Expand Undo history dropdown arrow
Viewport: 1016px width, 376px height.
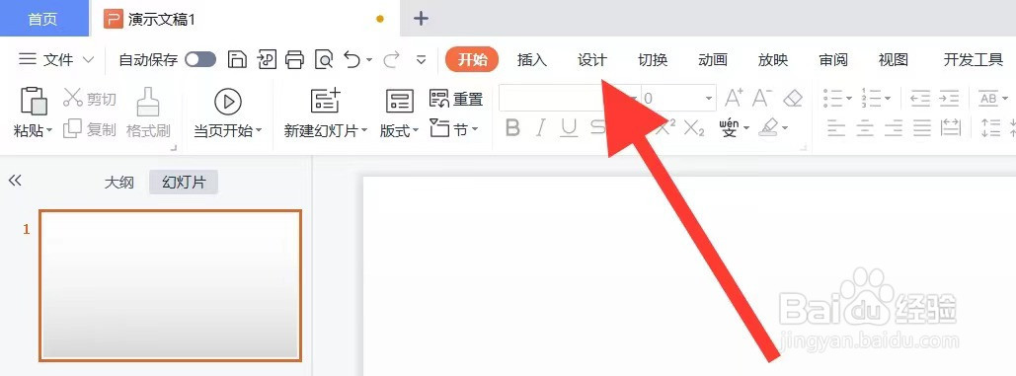click(369, 60)
